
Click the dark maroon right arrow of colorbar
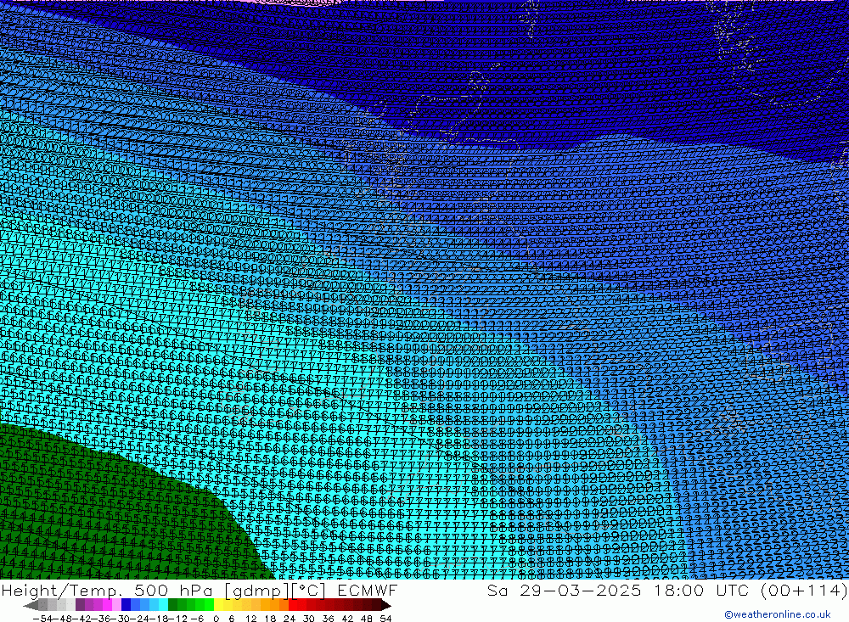(x=386, y=605)
